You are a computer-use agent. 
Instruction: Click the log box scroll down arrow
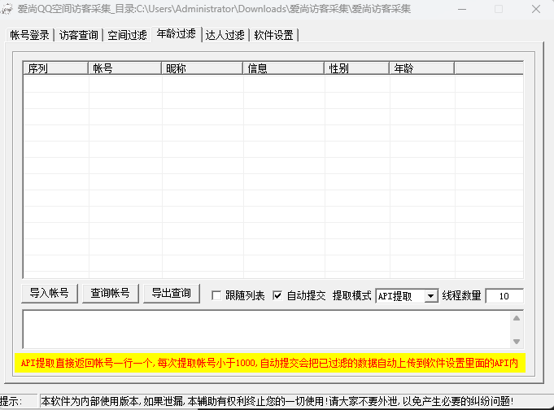(x=517, y=341)
